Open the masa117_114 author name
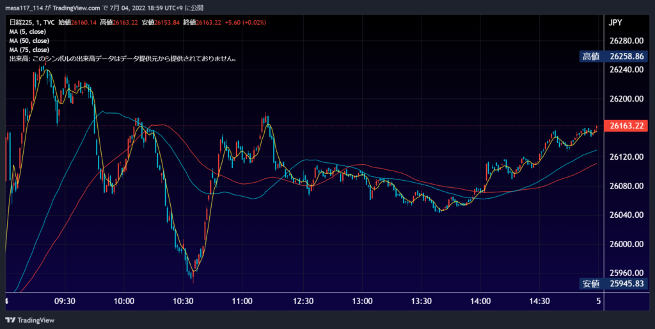Image resolution: width=655 pixels, height=329 pixels. point(24,8)
